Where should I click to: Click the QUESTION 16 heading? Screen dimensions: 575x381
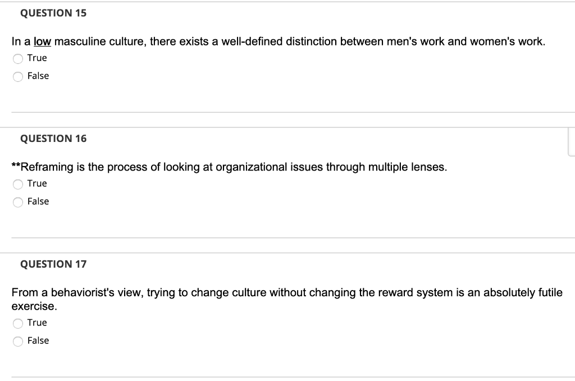tap(53, 138)
